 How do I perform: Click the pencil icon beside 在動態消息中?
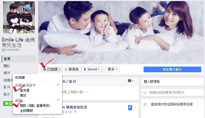coord(58,85)
